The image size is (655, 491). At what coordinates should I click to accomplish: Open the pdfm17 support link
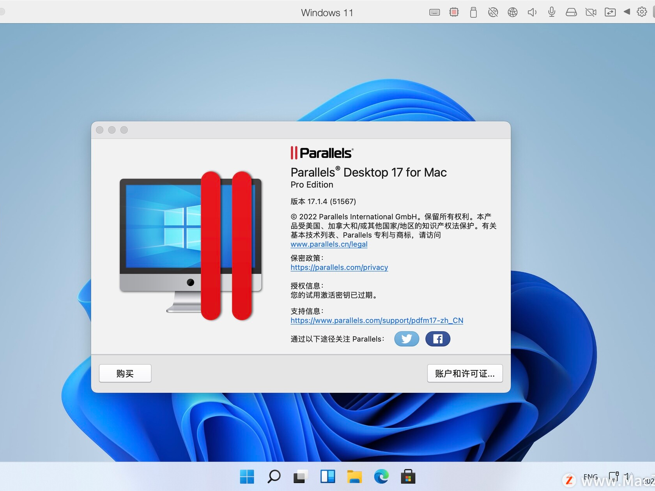click(376, 320)
